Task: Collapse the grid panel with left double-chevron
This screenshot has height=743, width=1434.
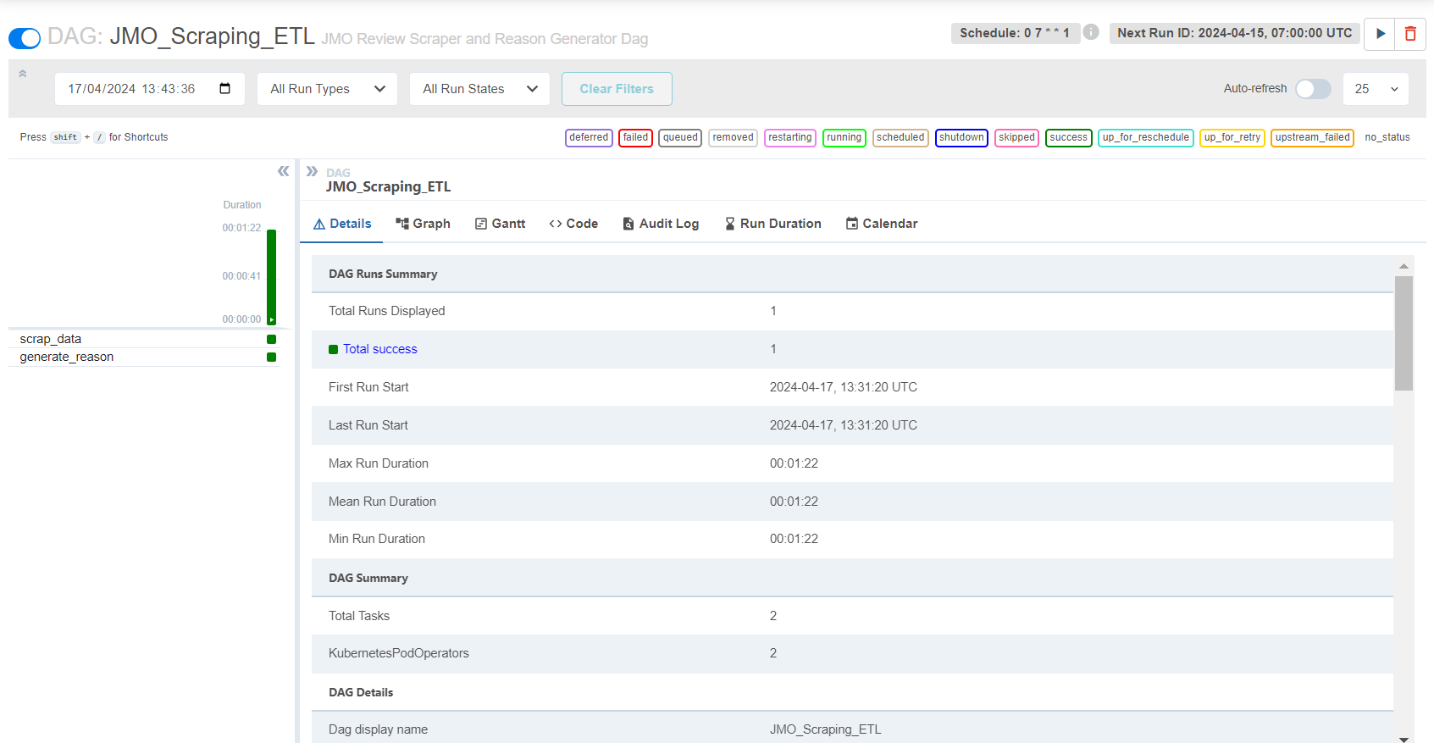Action: coord(283,171)
